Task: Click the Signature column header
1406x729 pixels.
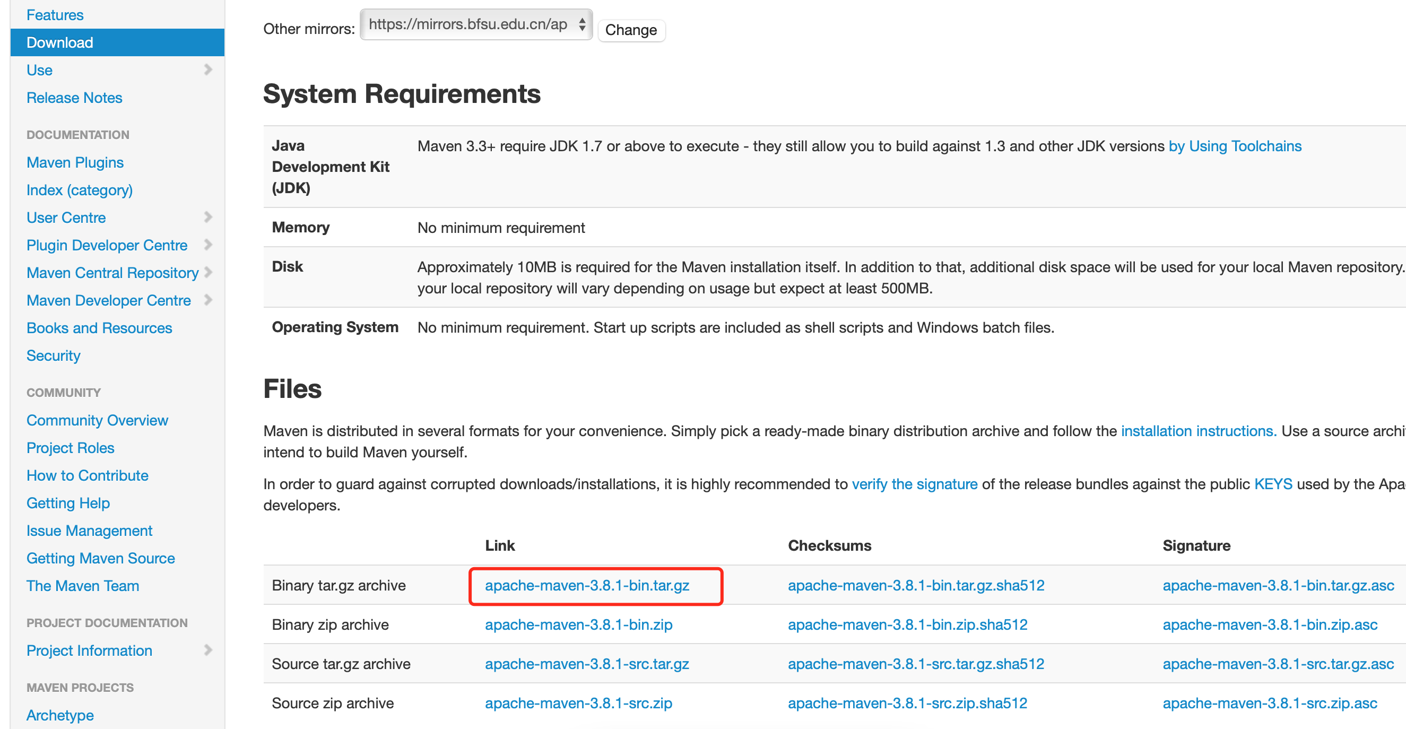Action: point(1196,545)
